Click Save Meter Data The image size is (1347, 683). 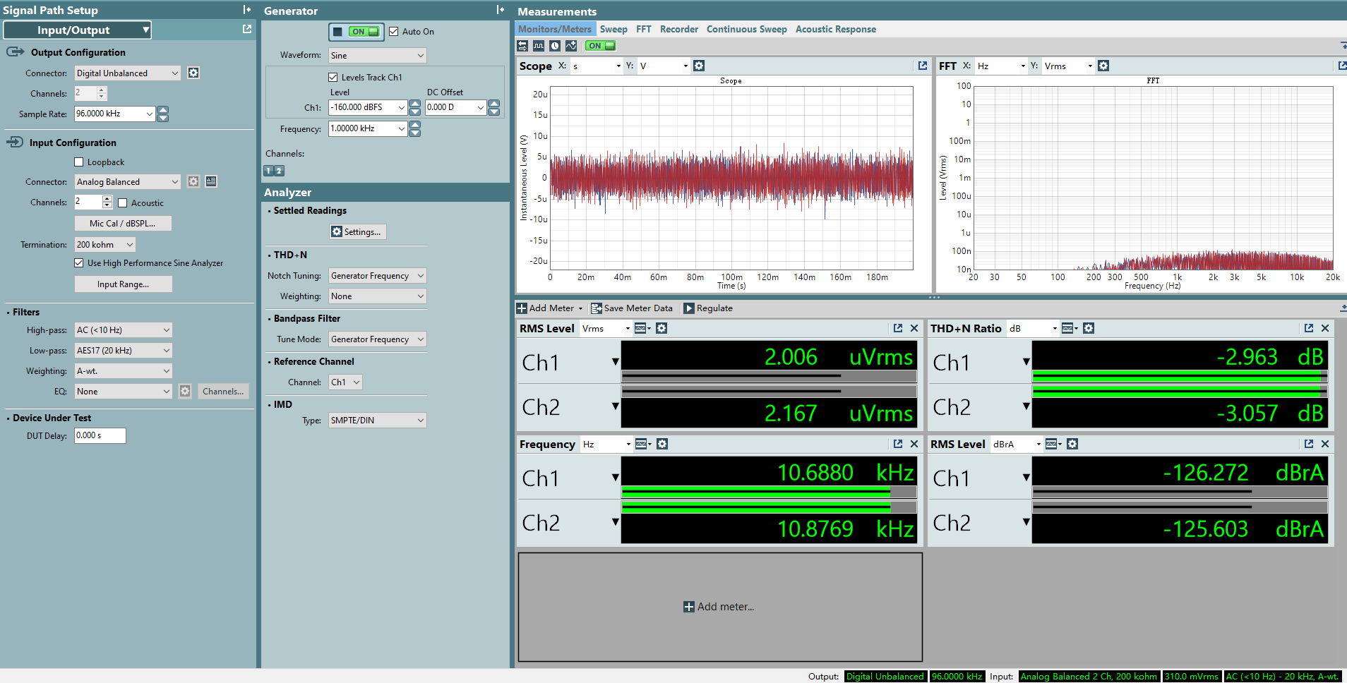(x=632, y=308)
